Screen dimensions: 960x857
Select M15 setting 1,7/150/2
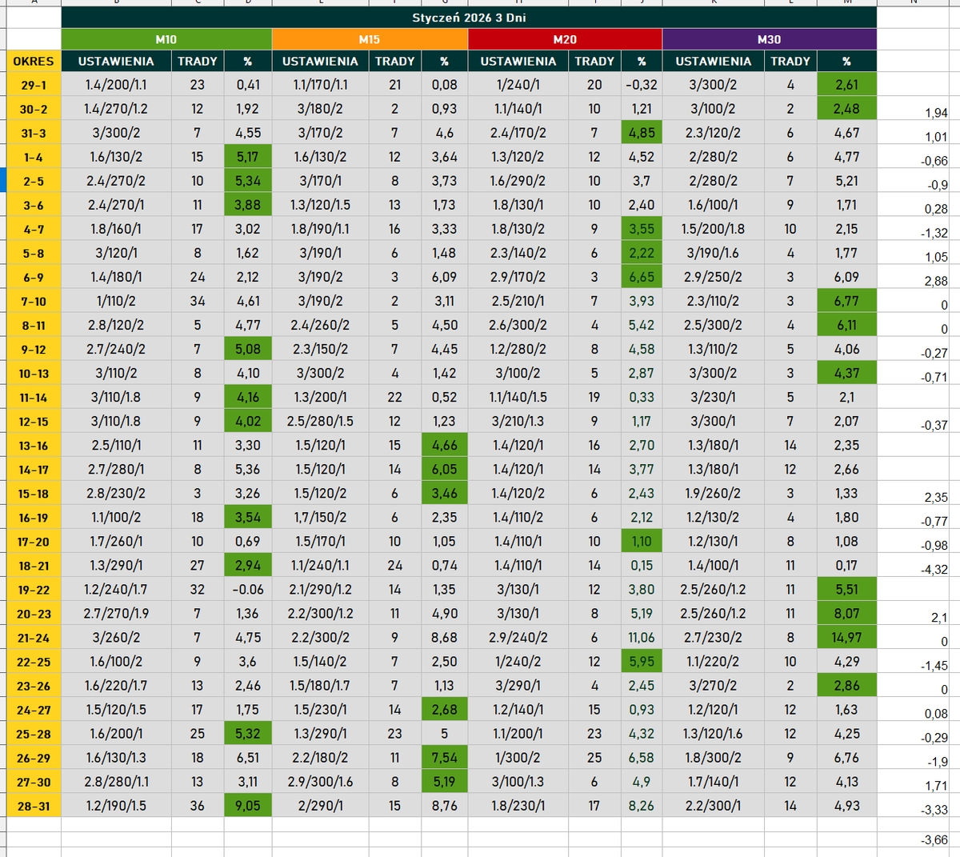coord(321,518)
